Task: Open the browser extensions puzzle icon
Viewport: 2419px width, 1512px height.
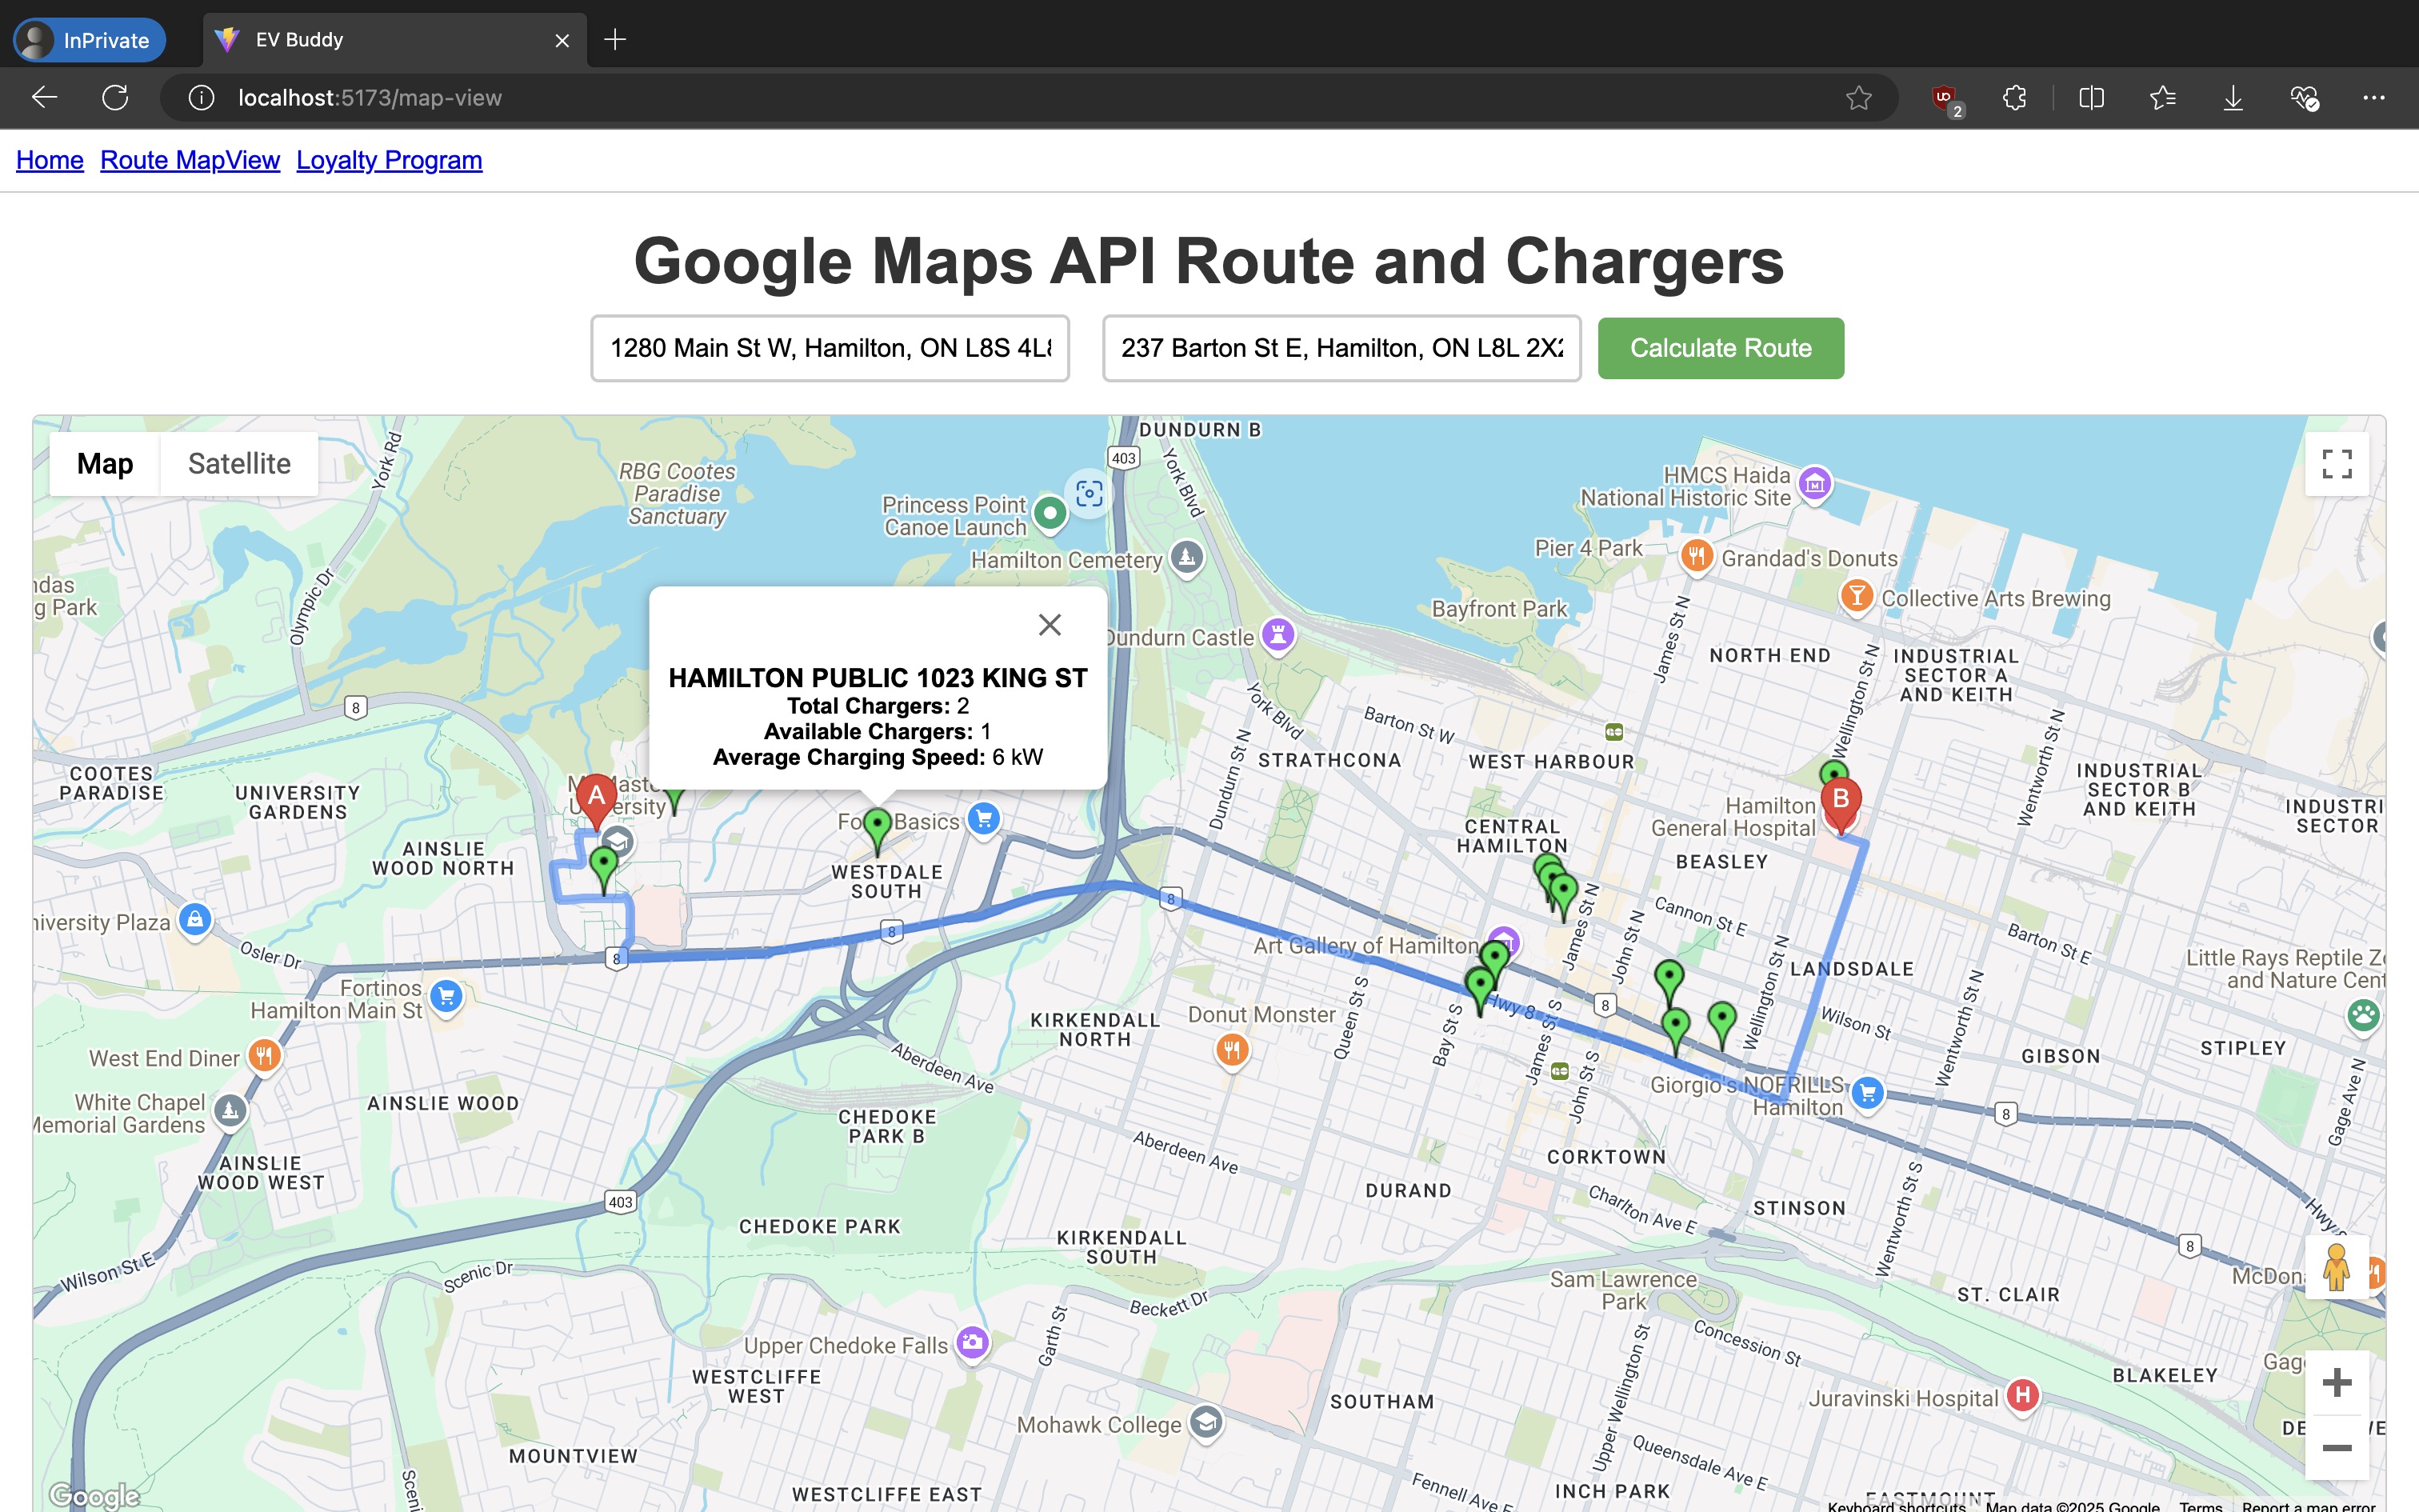Action: click(x=2014, y=98)
